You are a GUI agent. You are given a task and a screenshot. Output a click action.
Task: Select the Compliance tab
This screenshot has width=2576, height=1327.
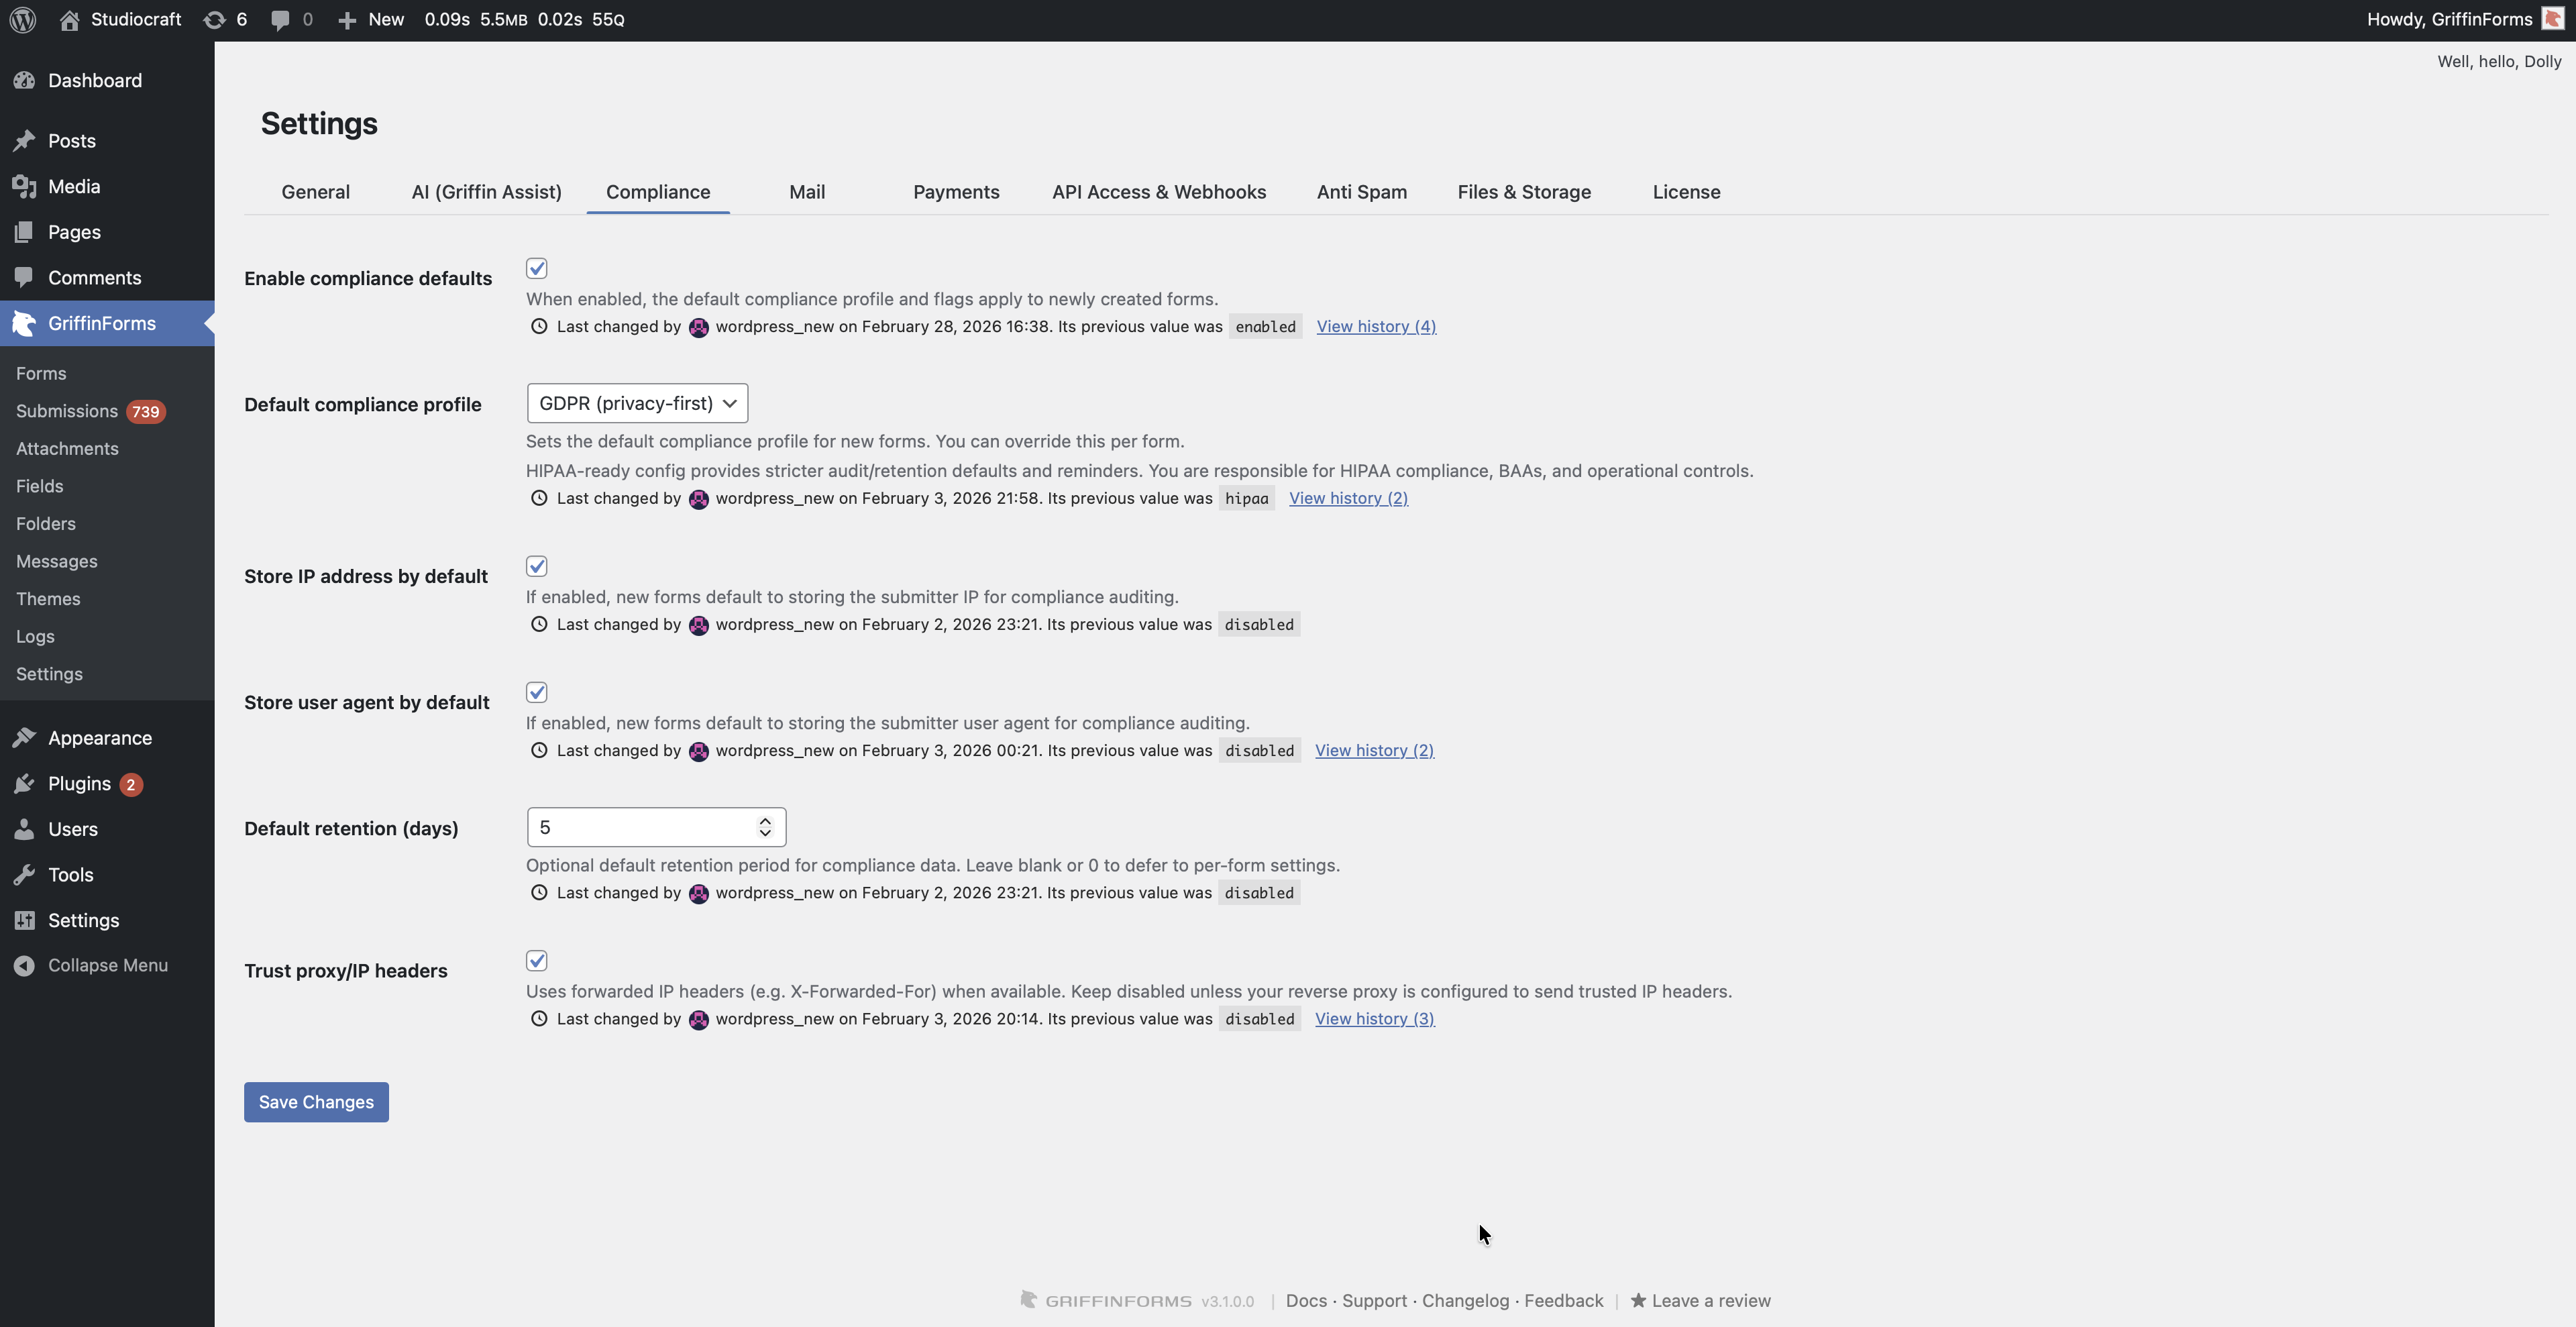(658, 192)
